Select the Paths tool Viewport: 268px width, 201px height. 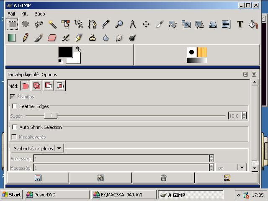[x=92, y=24]
